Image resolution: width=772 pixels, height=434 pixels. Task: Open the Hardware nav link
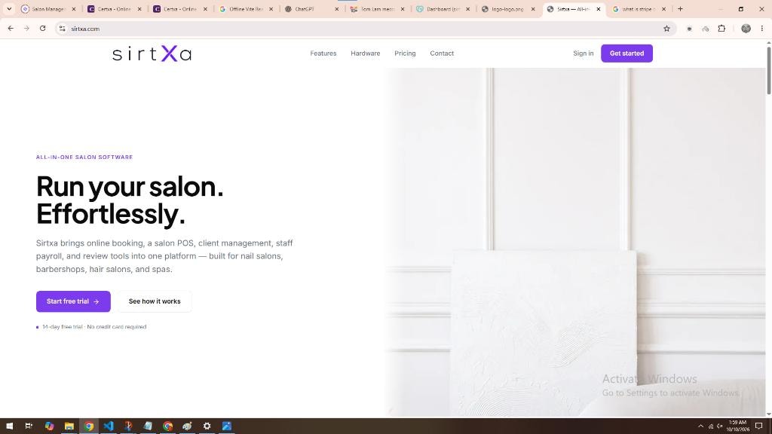click(366, 53)
